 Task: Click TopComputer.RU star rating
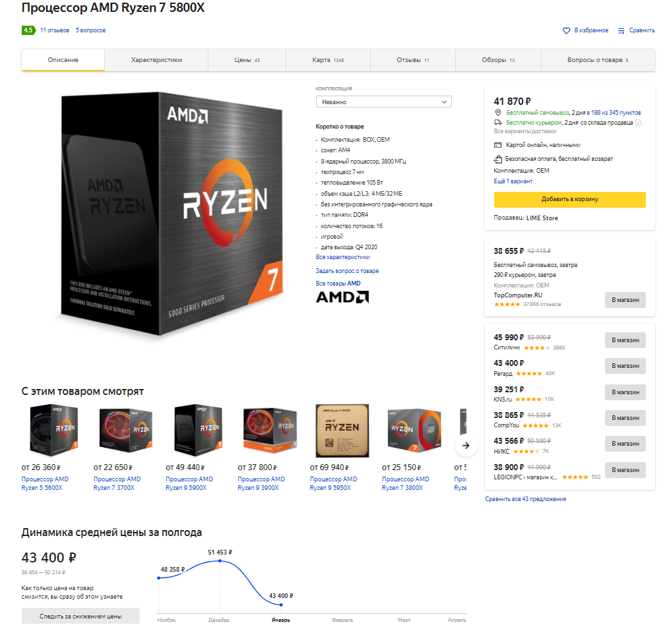click(x=507, y=305)
